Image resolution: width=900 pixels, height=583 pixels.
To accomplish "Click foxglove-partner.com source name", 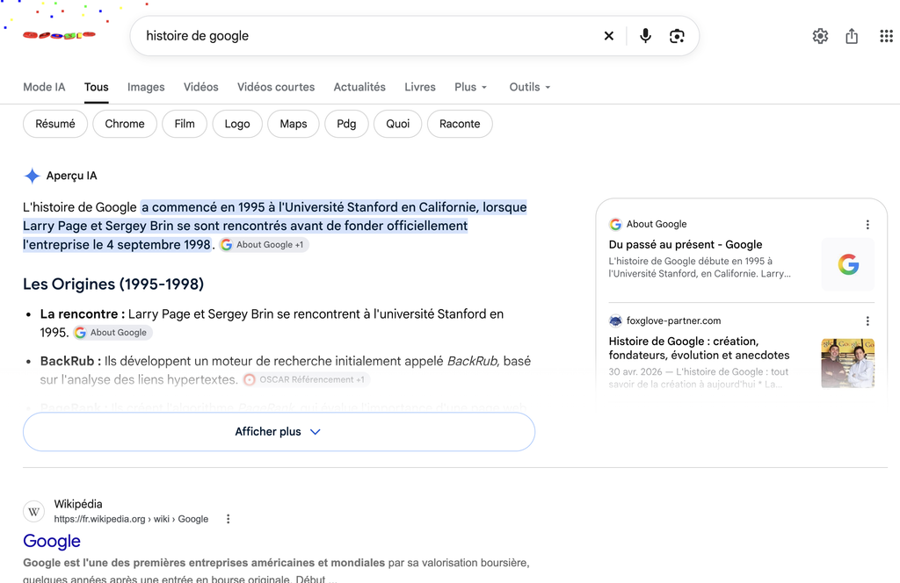I will coord(674,321).
